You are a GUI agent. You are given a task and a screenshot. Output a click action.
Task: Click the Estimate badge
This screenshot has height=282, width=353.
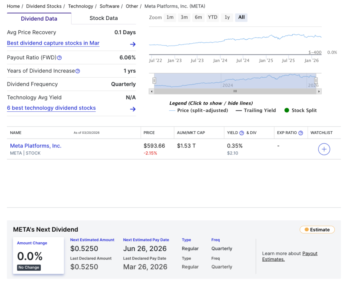317,229
